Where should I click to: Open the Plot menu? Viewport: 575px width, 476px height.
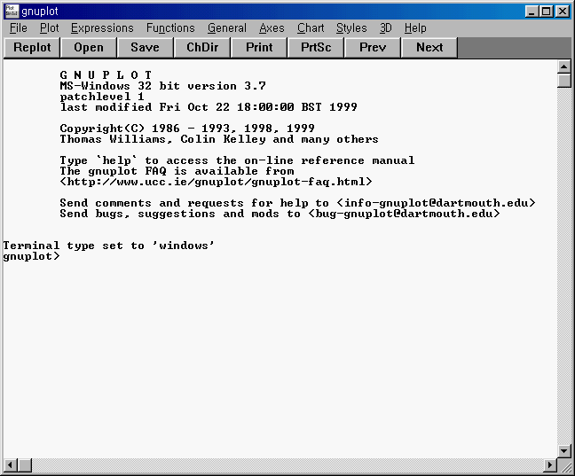click(49, 28)
